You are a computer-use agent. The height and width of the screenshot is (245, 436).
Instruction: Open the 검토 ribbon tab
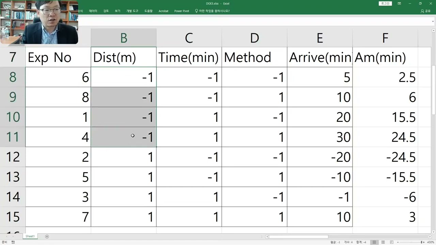(106, 11)
